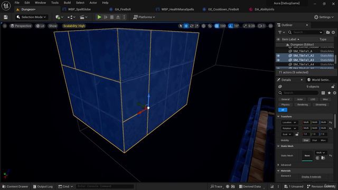338x190 pixels.
Task: Open the Selection Mode dropdown
Action: [32, 17]
